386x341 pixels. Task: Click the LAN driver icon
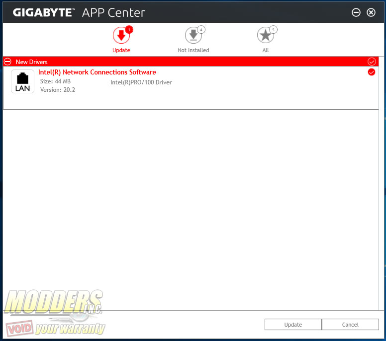click(23, 81)
